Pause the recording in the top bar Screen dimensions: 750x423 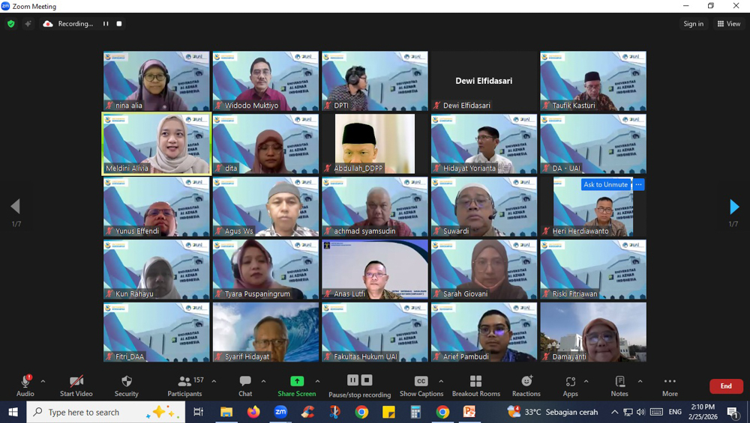pyautogui.click(x=106, y=24)
